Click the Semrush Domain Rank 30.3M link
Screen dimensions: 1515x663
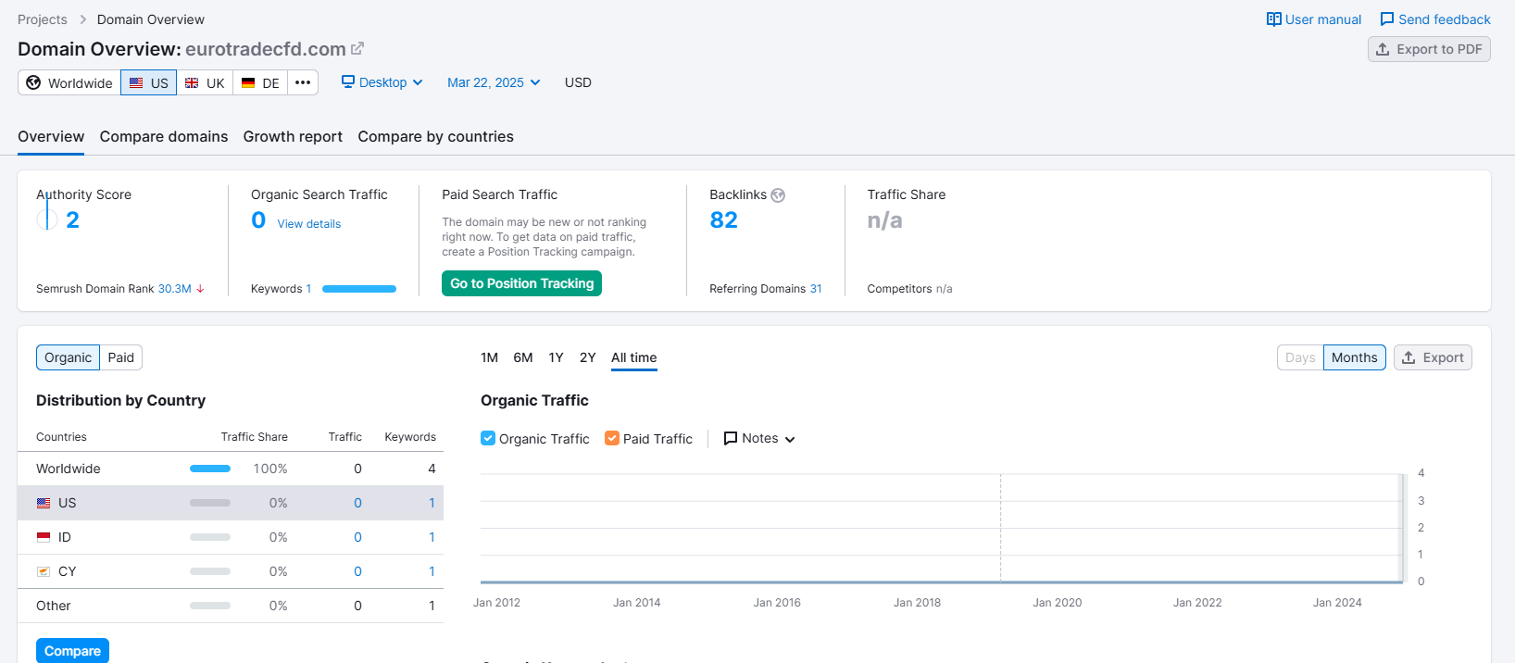(x=174, y=289)
